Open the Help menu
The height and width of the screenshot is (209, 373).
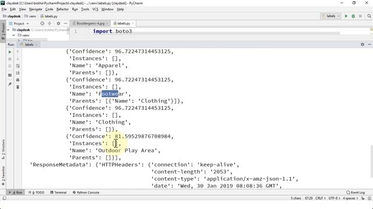click(121, 9)
